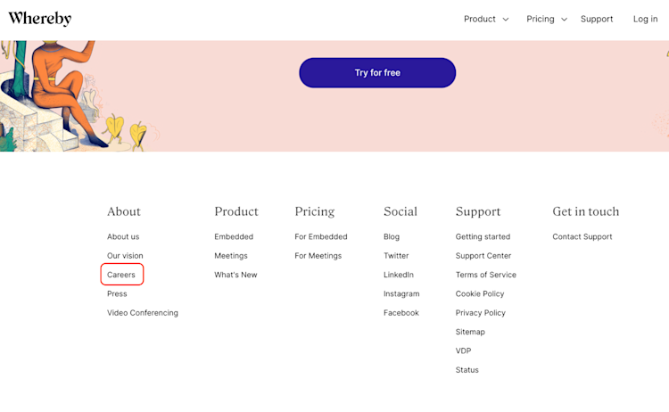Open the Product header menu
Image resolution: width=669 pixels, height=412 pixels.
point(480,19)
